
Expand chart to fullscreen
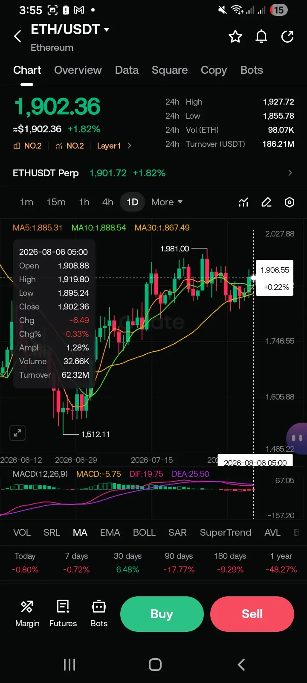(x=17, y=433)
